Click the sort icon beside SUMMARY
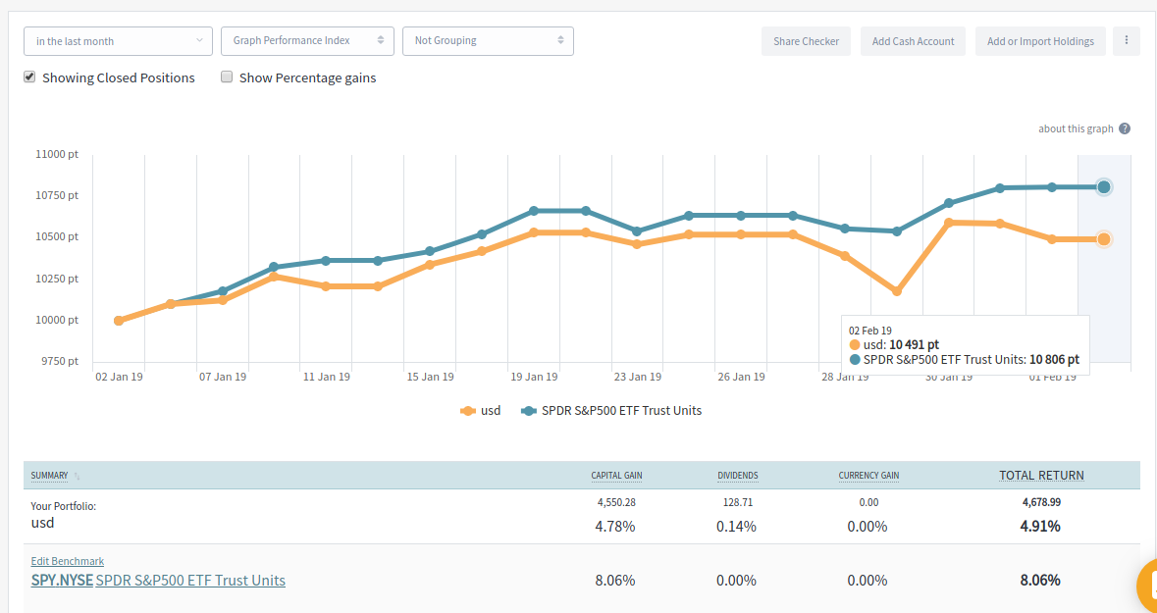 (78, 476)
